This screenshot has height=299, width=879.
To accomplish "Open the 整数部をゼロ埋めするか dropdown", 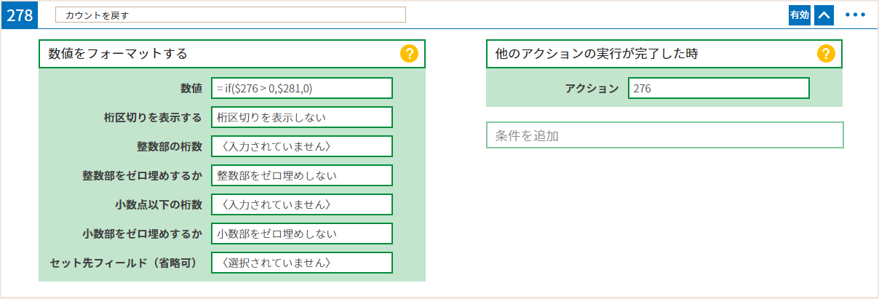I will (x=302, y=175).
